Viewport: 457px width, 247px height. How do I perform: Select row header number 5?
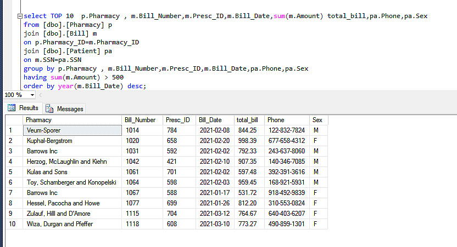[14, 172]
